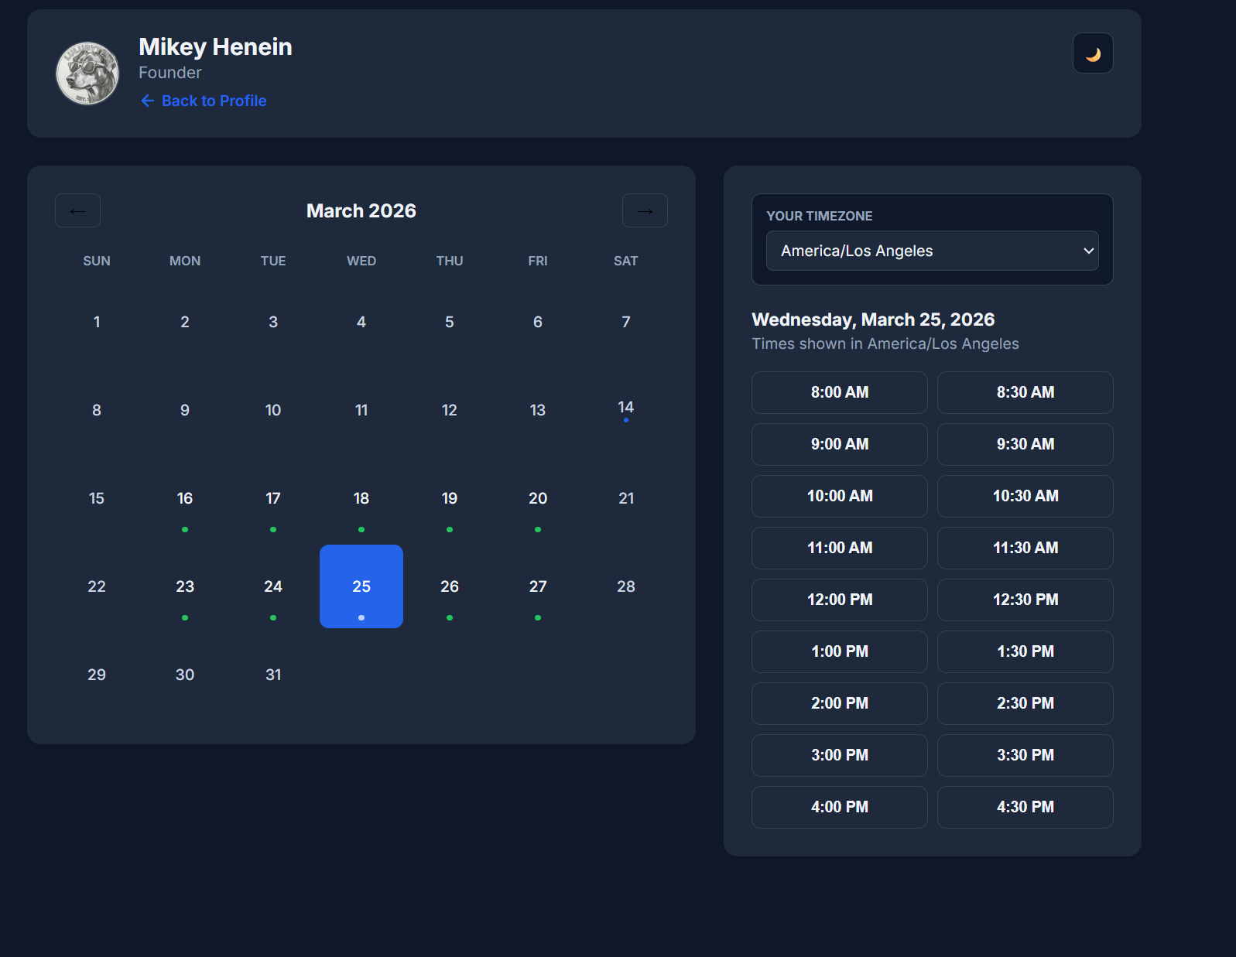Screen dimensions: 1236x957
Task: Choose March 23 in the calendar
Action: point(185,586)
